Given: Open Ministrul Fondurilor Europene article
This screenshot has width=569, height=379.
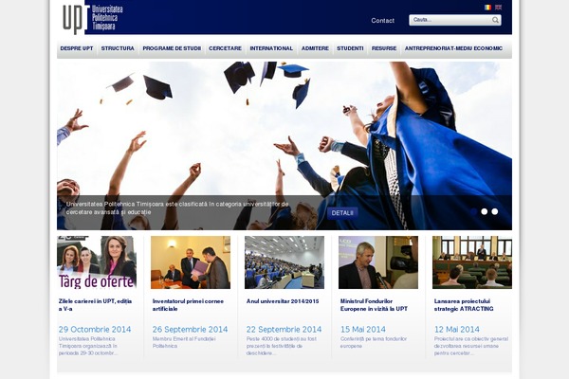Looking at the screenshot, I should coord(374,305).
